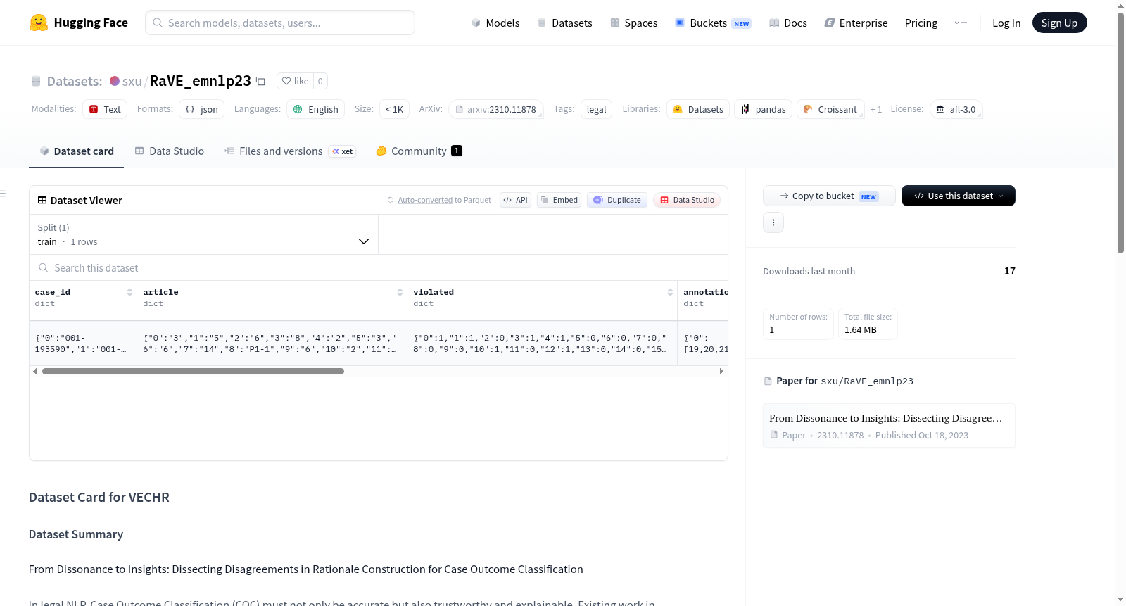Screen dimensions: 1126x606
Task: Go to Spaces in the navigation
Action: (634, 23)
